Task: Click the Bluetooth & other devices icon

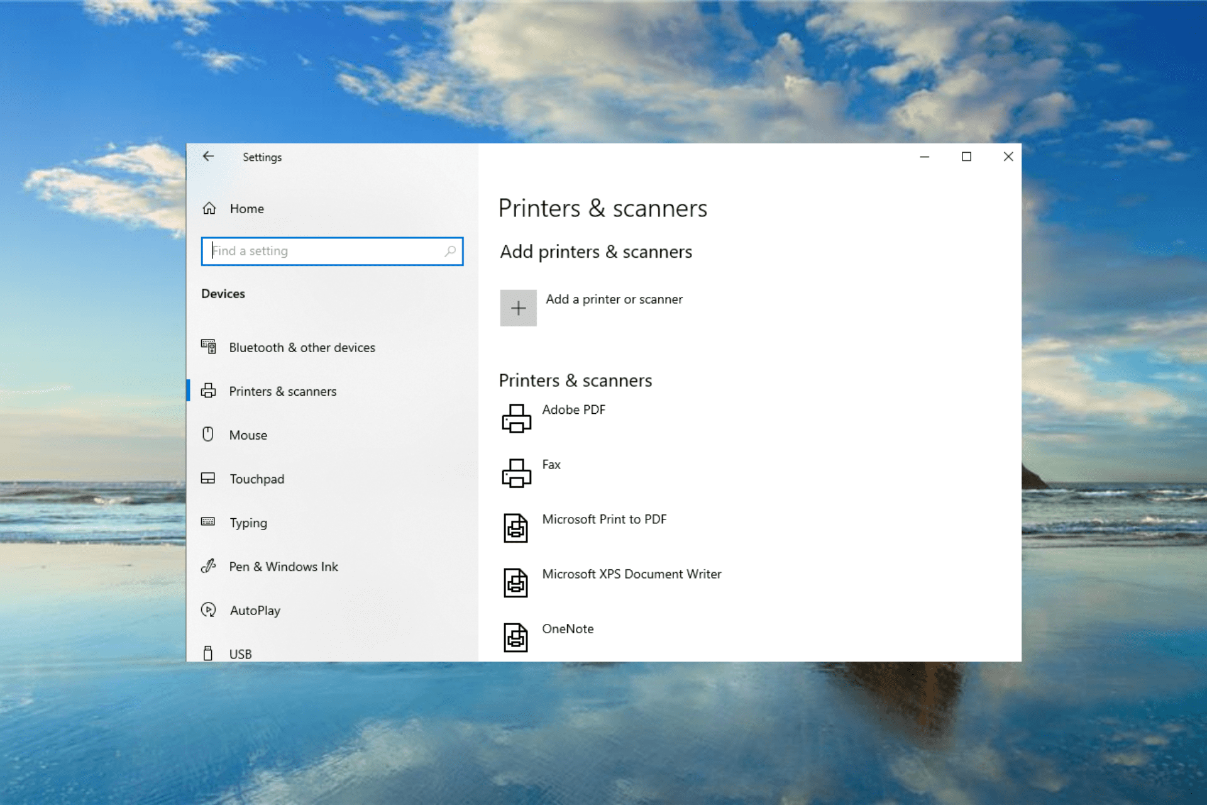Action: (x=209, y=347)
